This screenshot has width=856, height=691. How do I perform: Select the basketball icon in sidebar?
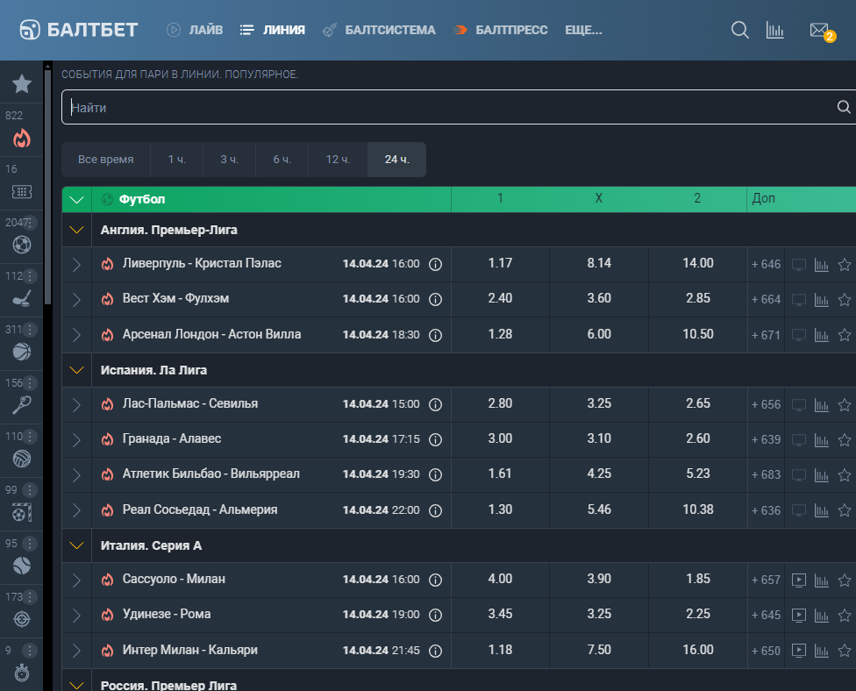(x=22, y=352)
